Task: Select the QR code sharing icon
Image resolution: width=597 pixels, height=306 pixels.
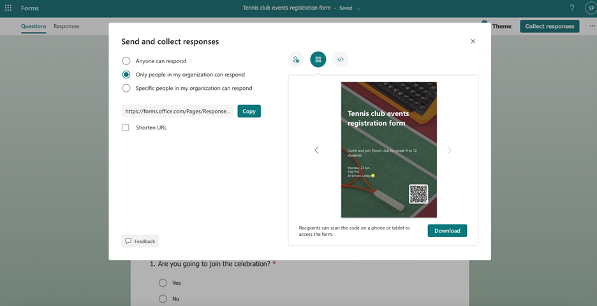Action: [x=318, y=59]
